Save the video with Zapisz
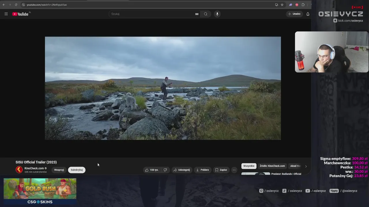The width and height of the screenshot is (369, 207). [x=221, y=170]
